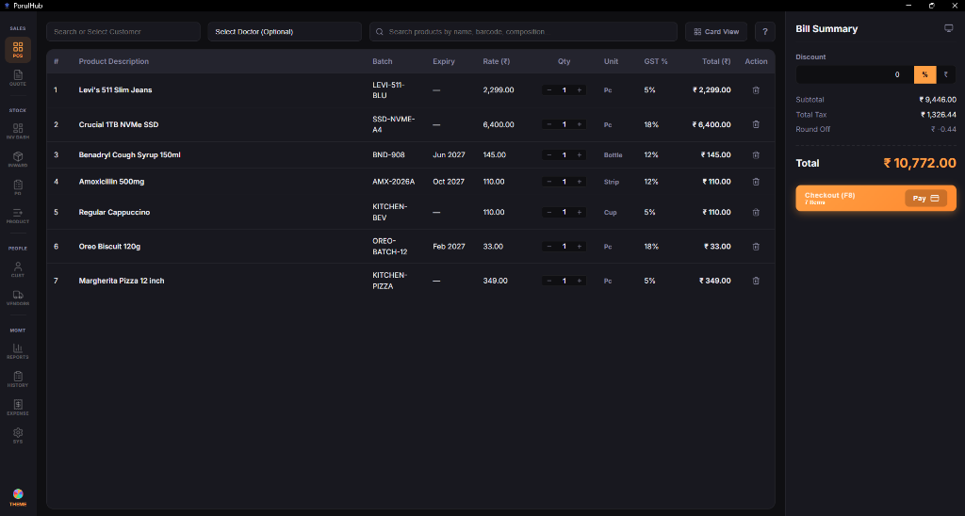Open the Inventory Dashboard sidebar icon

coord(18,131)
